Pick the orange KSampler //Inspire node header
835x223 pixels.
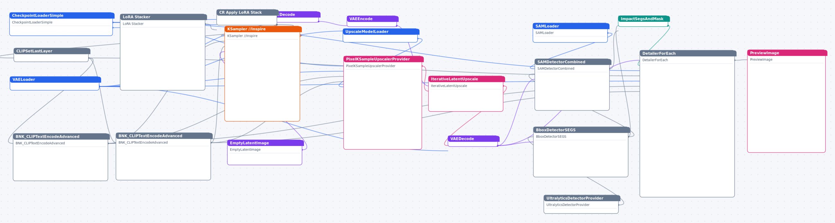pyautogui.click(x=263, y=29)
